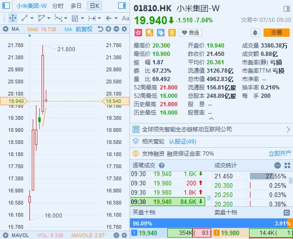This screenshot has height=239, width=293.
Task: Set a price alert with bell icon
Action: tap(255, 33)
